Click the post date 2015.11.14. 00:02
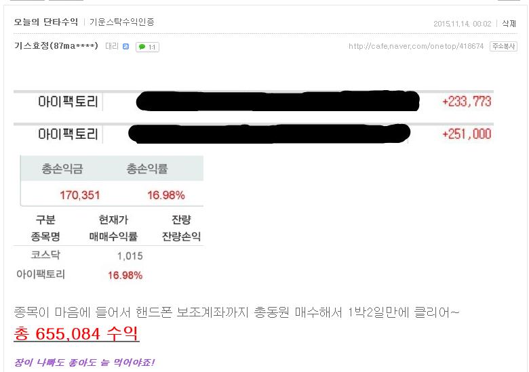The height and width of the screenshot is (372, 529). click(x=463, y=24)
